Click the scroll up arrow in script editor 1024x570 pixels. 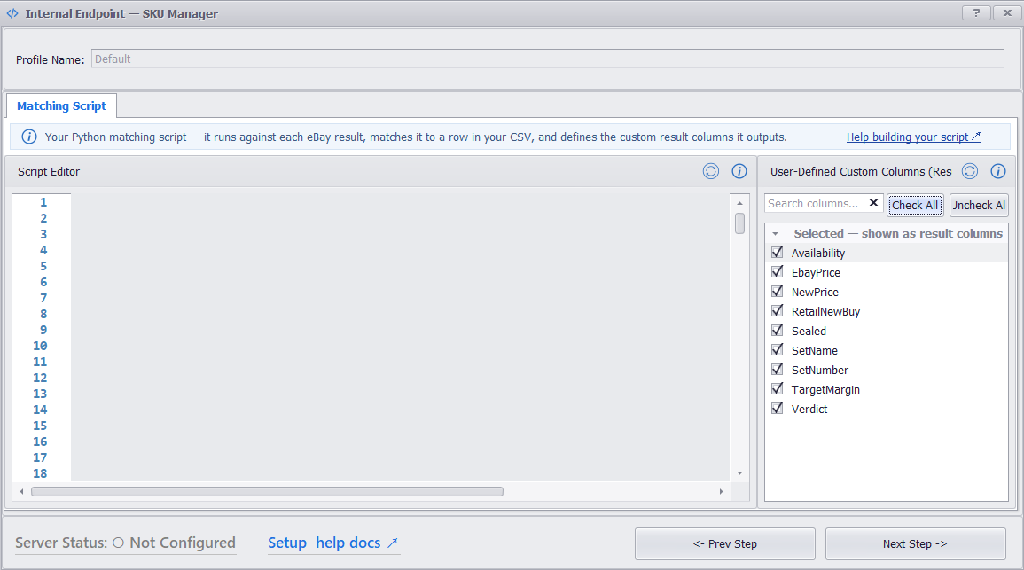[740, 203]
